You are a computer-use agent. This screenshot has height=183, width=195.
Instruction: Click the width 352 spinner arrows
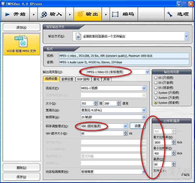[x=96, y=103]
